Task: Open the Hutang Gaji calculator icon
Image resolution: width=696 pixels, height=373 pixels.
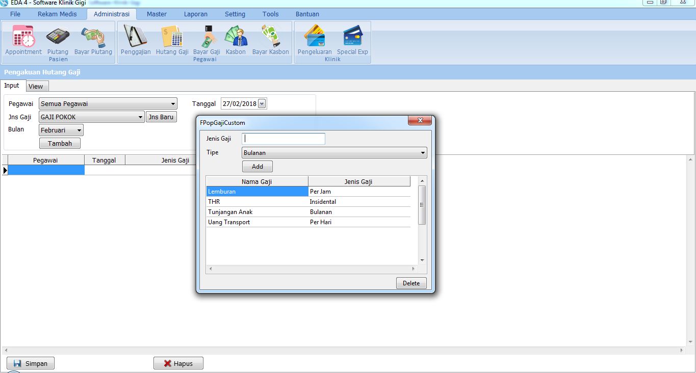Action: (x=172, y=40)
